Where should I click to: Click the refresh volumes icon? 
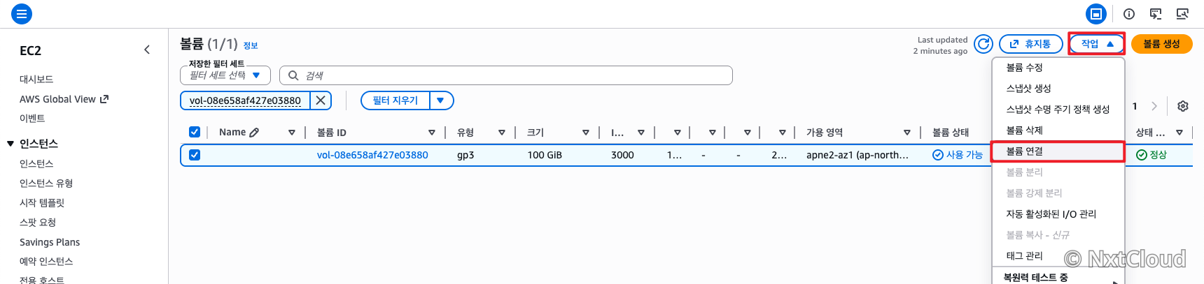click(983, 44)
